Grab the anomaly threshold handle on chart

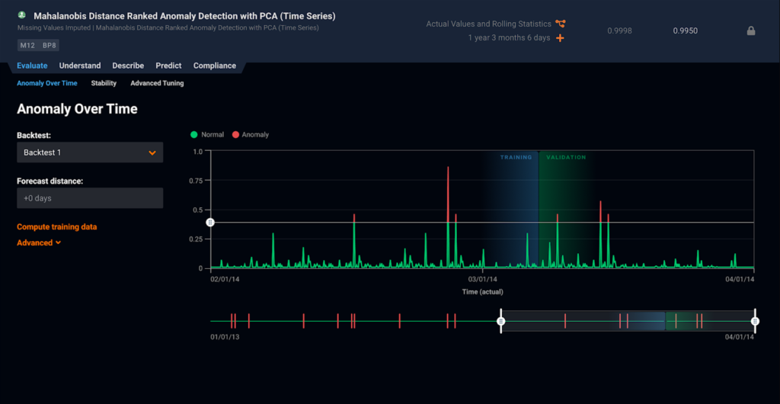(211, 223)
